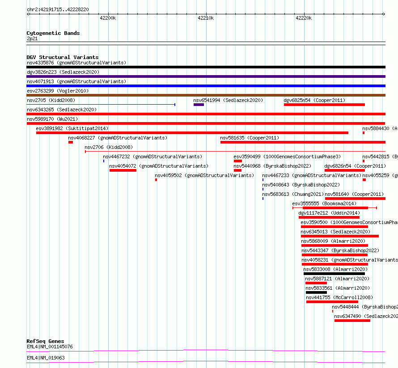Screen dimensions: 398x368
Task: Click the EML4|NM_019063 gene label
Action: click(46, 358)
